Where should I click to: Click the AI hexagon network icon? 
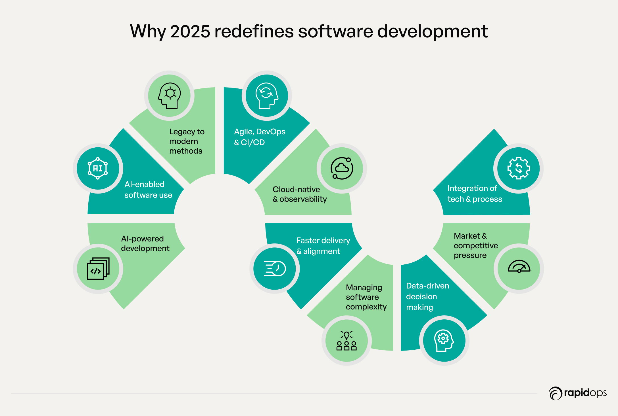[x=98, y=168]
